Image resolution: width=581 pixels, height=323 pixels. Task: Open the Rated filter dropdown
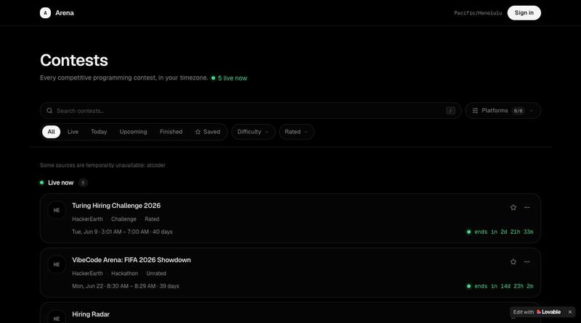(296, 132)
